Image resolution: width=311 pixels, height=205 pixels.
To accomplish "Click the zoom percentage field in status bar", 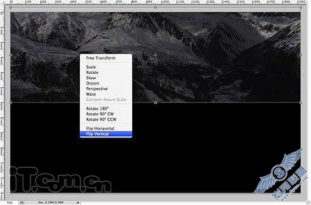I will click(10, 203).
